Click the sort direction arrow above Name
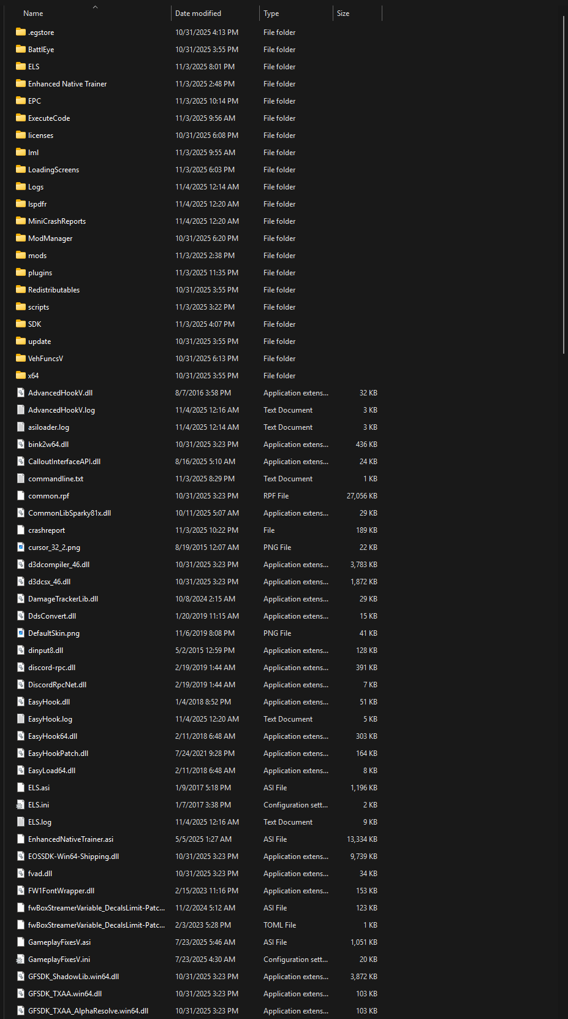Screen dimensions: 568x1019 (x=95, y=7)
